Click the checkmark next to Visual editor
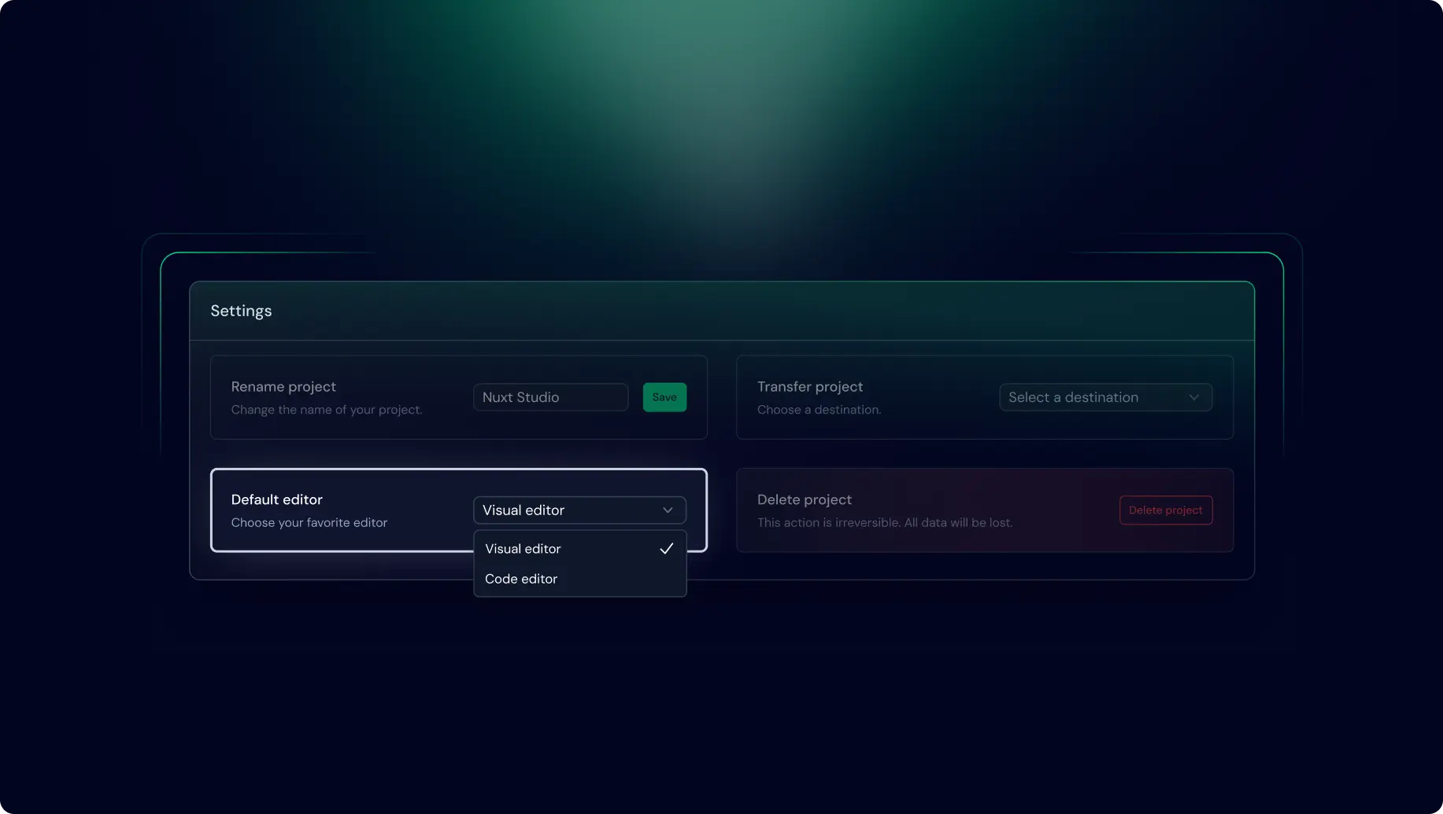The width and height of the screenshot is (1443, 814). tap(667, 548)
